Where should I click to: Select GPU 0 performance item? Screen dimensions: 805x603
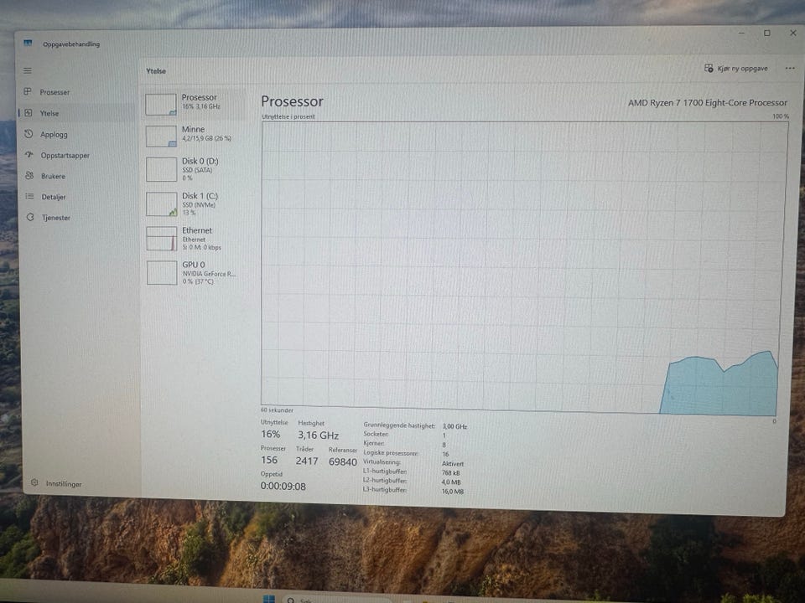pos(195,272)
